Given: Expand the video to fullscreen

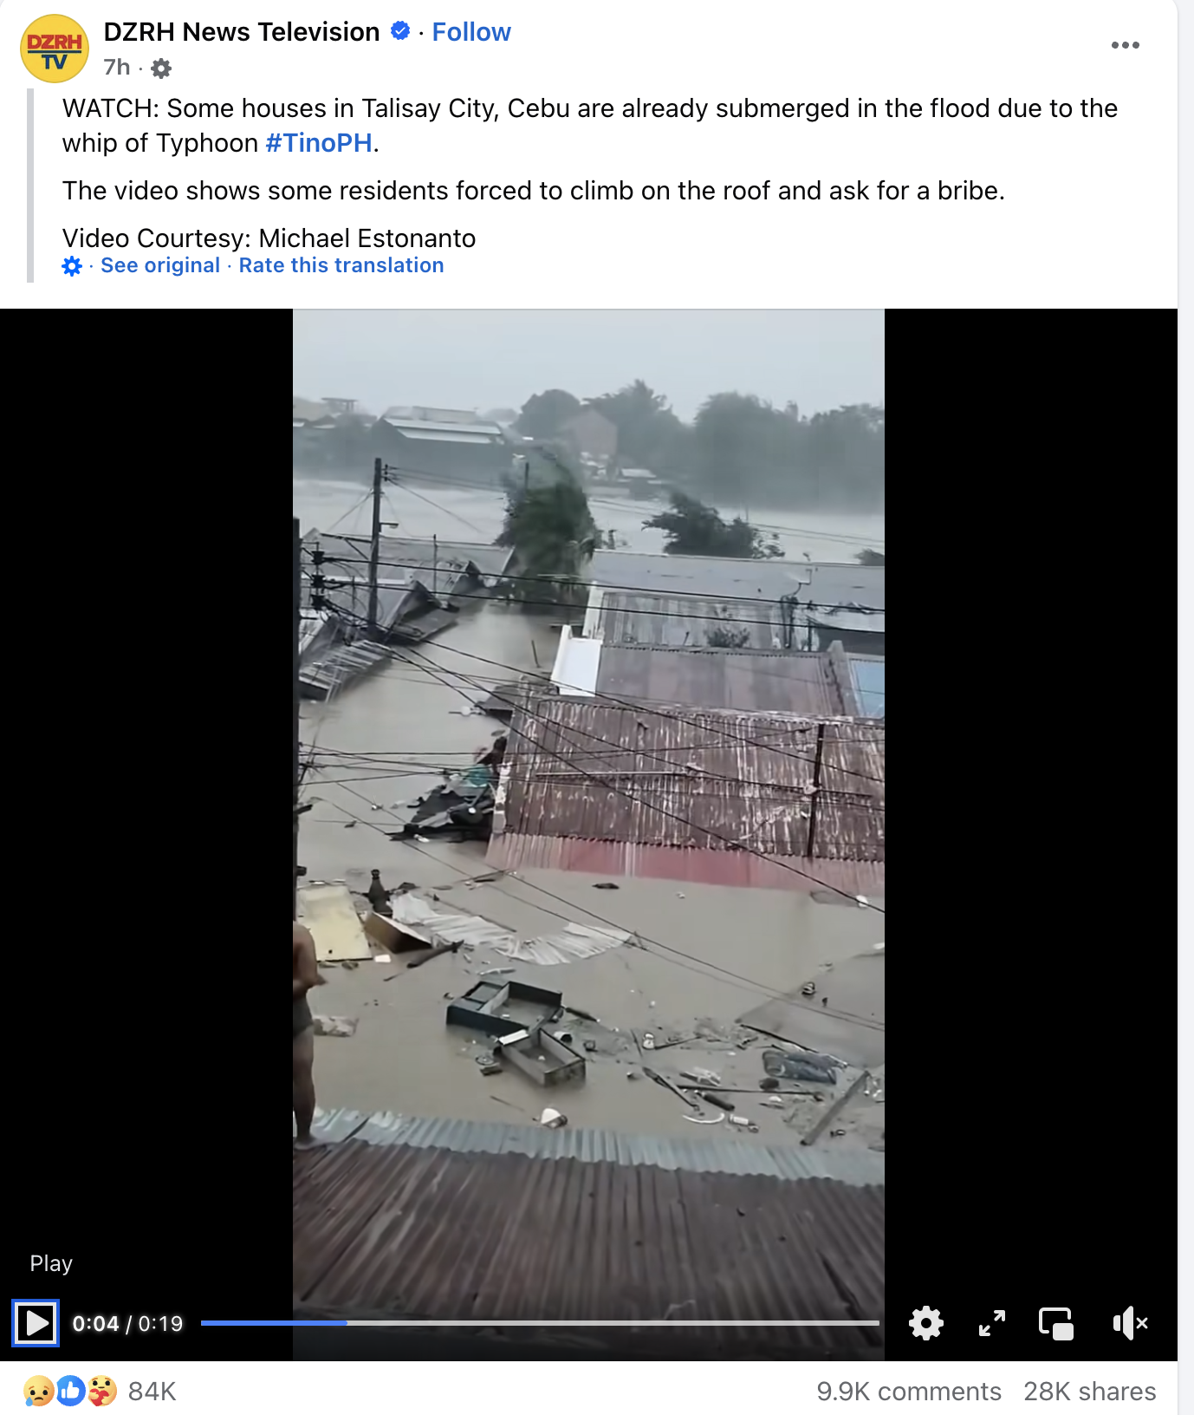Looking at the screenshot, I should (x=991, y=1323).
